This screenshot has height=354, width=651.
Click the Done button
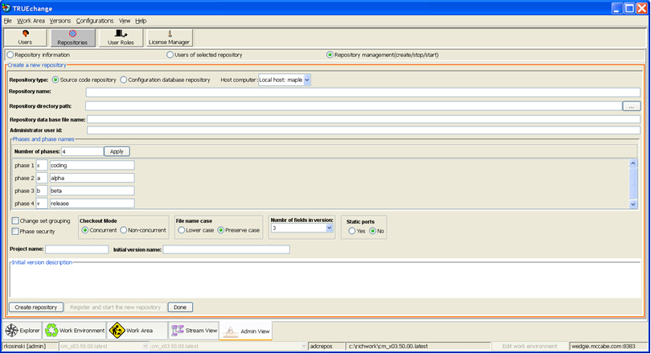click(x=180, y=307)
